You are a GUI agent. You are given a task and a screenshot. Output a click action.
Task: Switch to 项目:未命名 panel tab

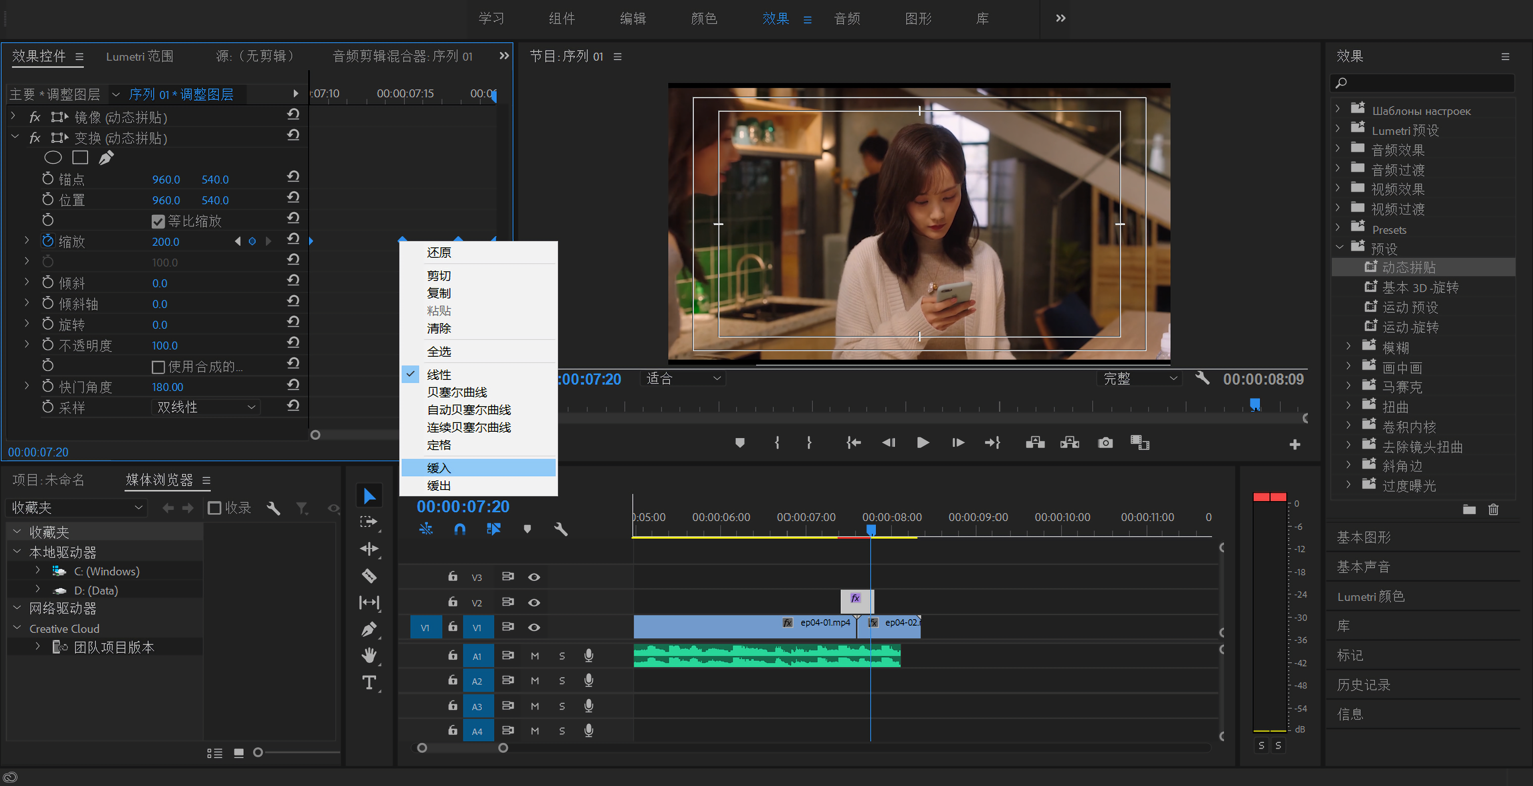coord(48,480)
